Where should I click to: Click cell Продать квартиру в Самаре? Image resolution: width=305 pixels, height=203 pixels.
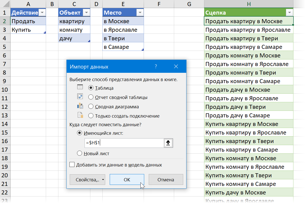(249, 47)
